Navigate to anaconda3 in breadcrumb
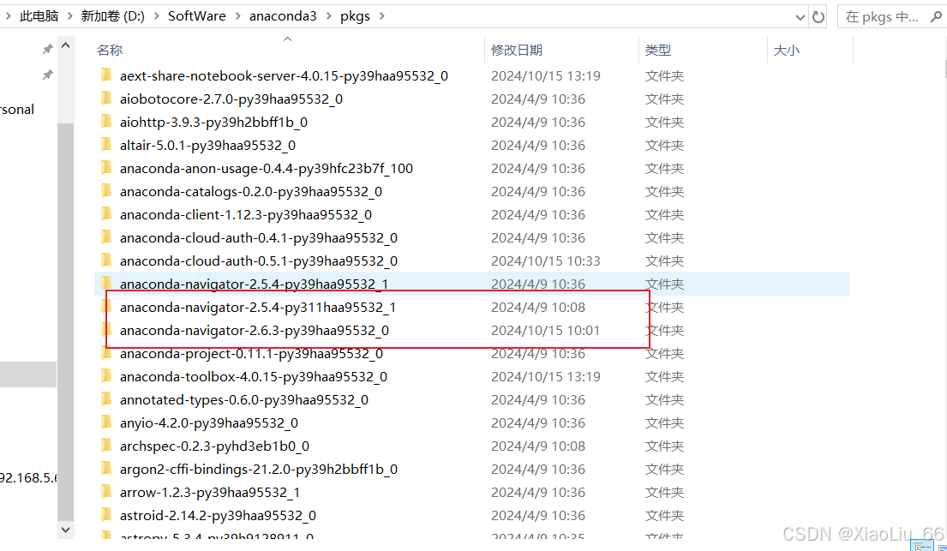 [x=283, y=16]
